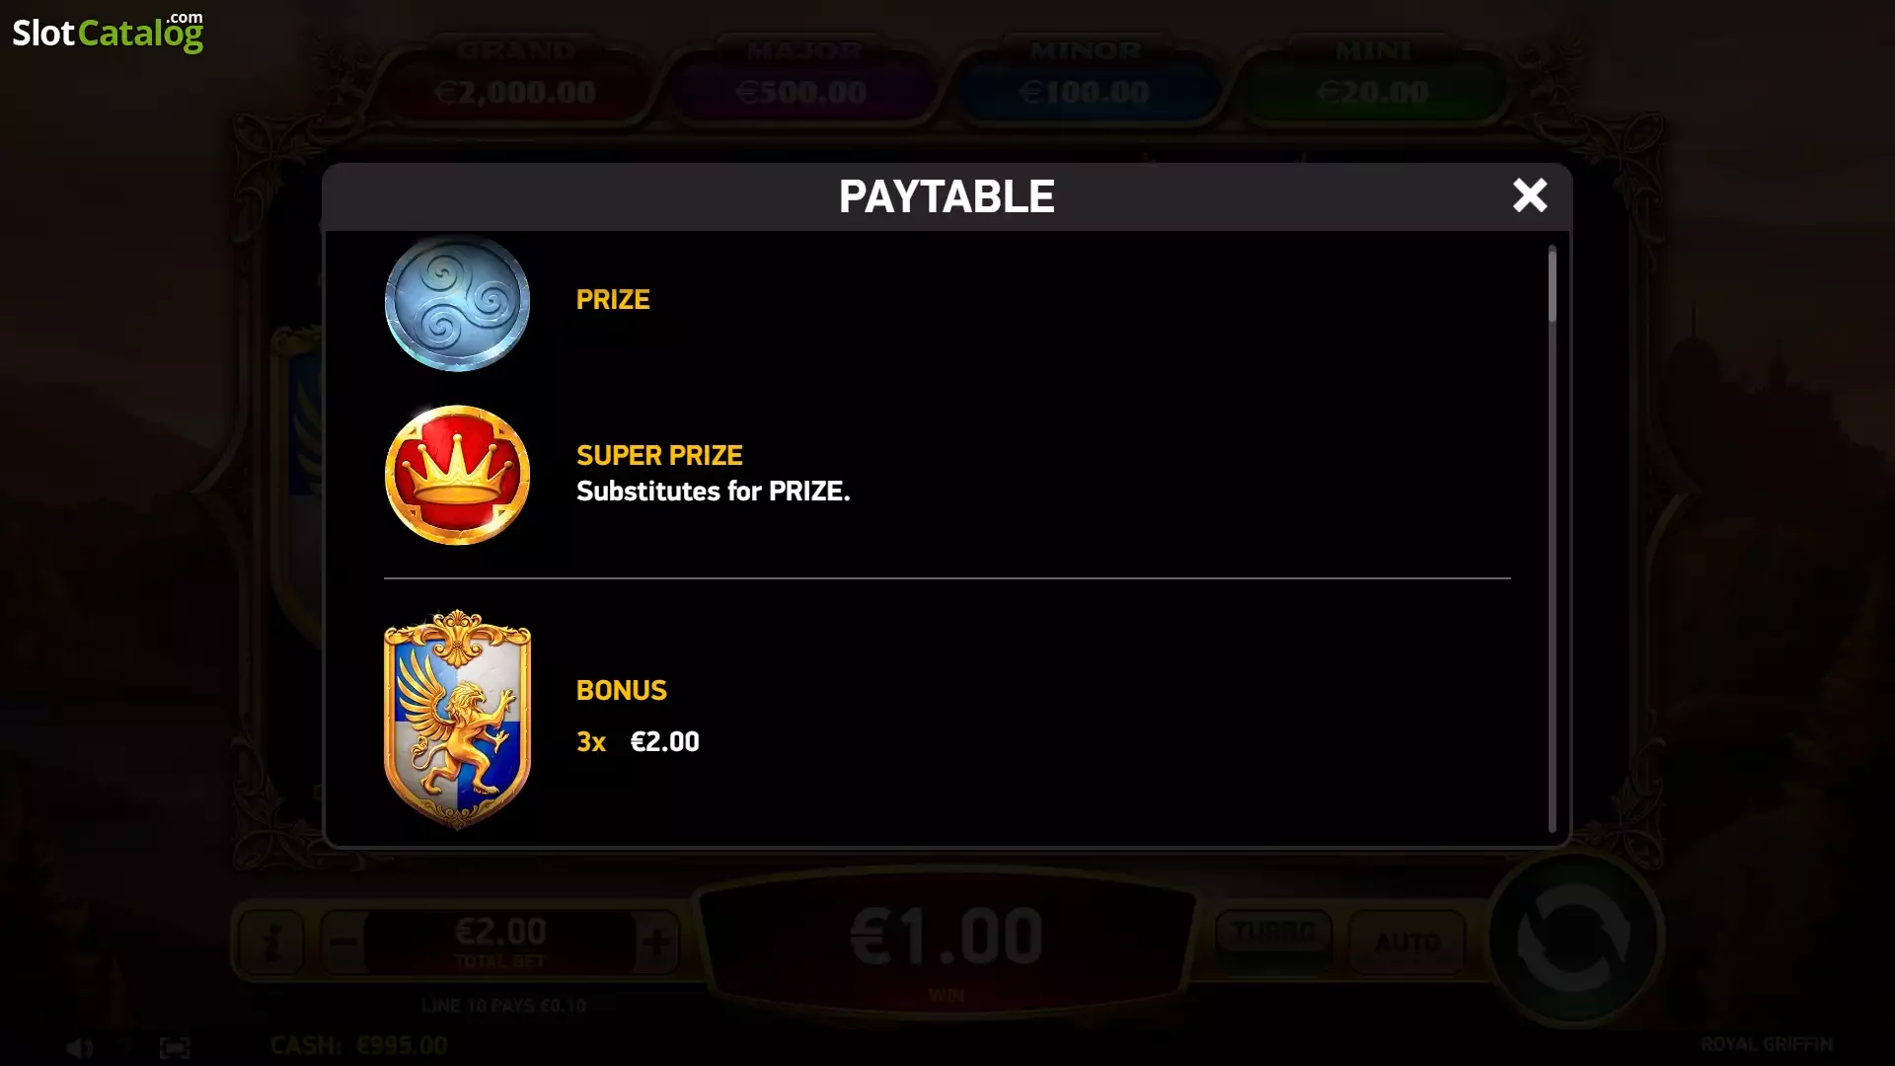Open the info button next to total bet
This screenshot has width=1895, height=1066.
(270, 941)
